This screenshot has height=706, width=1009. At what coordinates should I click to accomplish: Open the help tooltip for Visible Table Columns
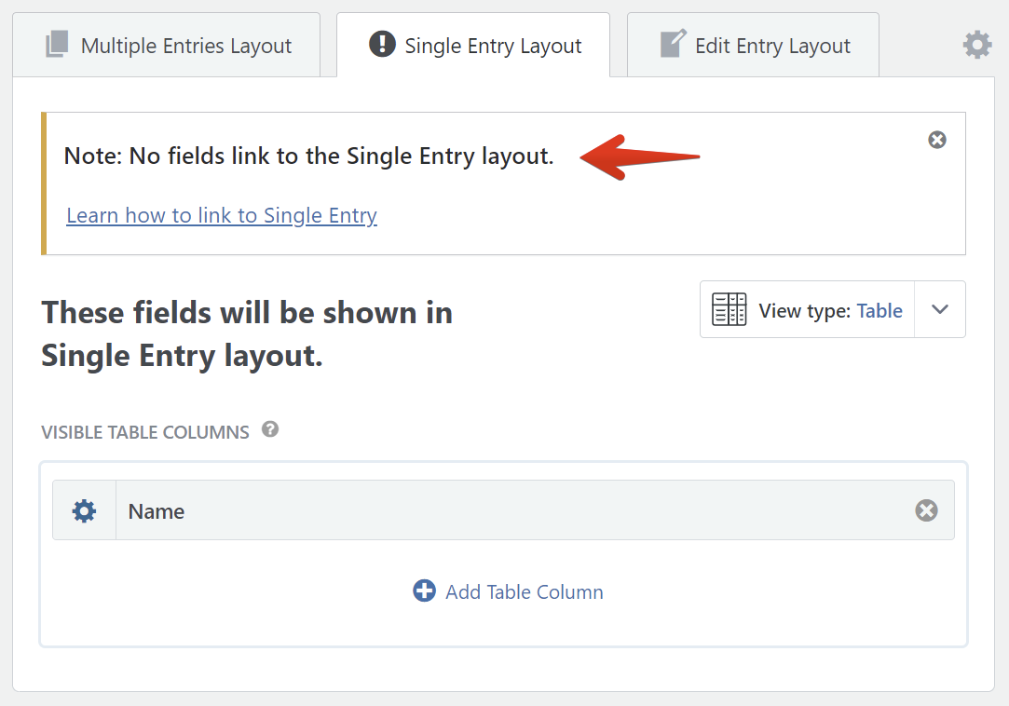[x=270, y=429]
